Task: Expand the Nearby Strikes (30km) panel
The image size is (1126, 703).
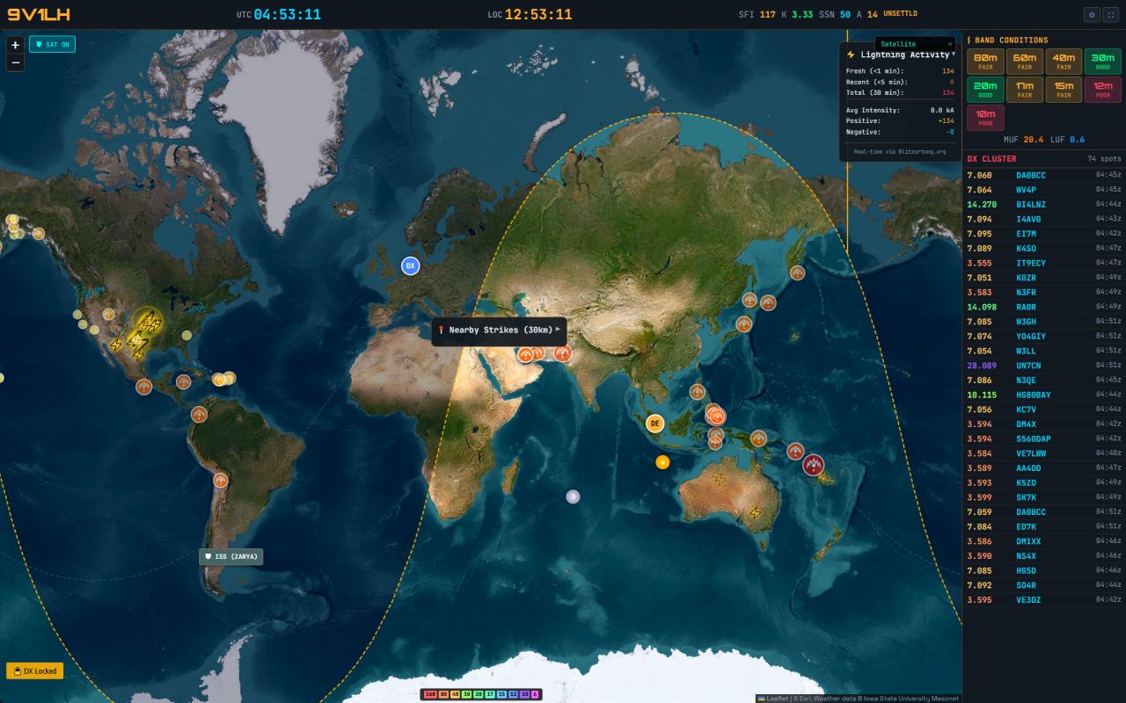Action: 558,330
